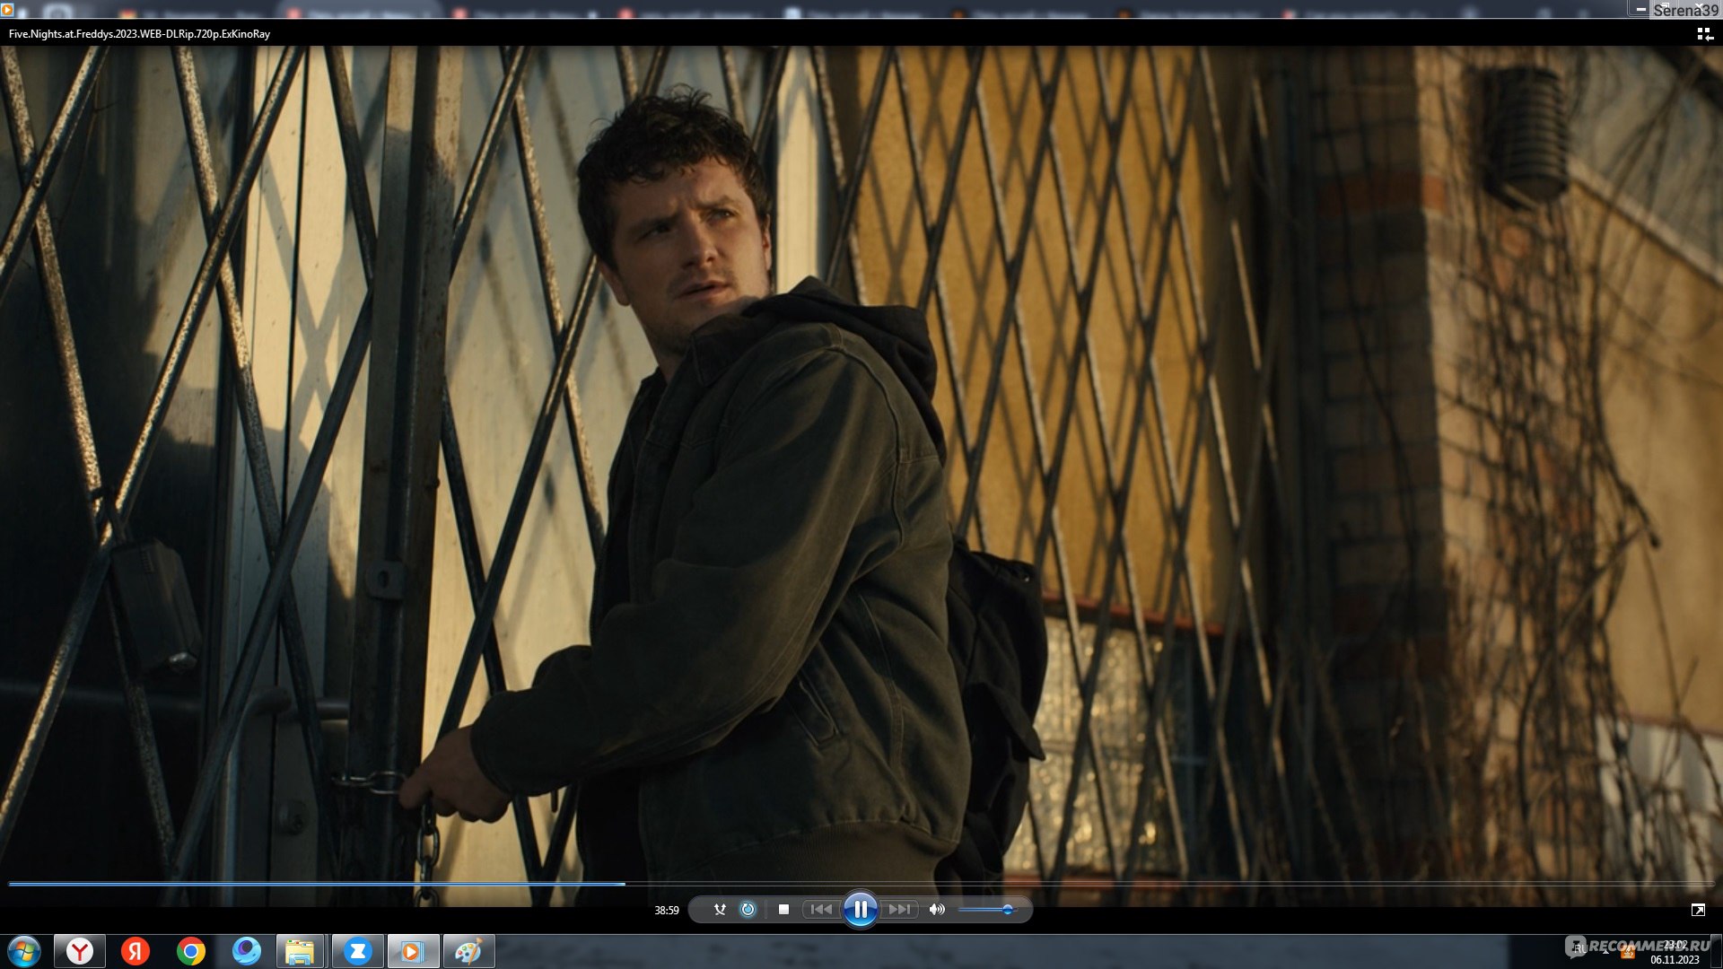Click the seek bar progress line

click(861, 884)
